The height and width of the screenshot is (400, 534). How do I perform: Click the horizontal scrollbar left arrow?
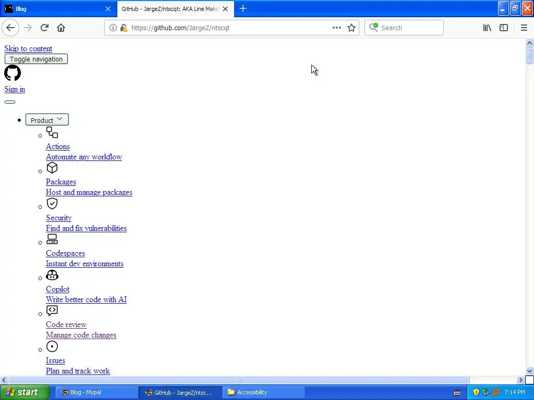[x=4, y=380]
